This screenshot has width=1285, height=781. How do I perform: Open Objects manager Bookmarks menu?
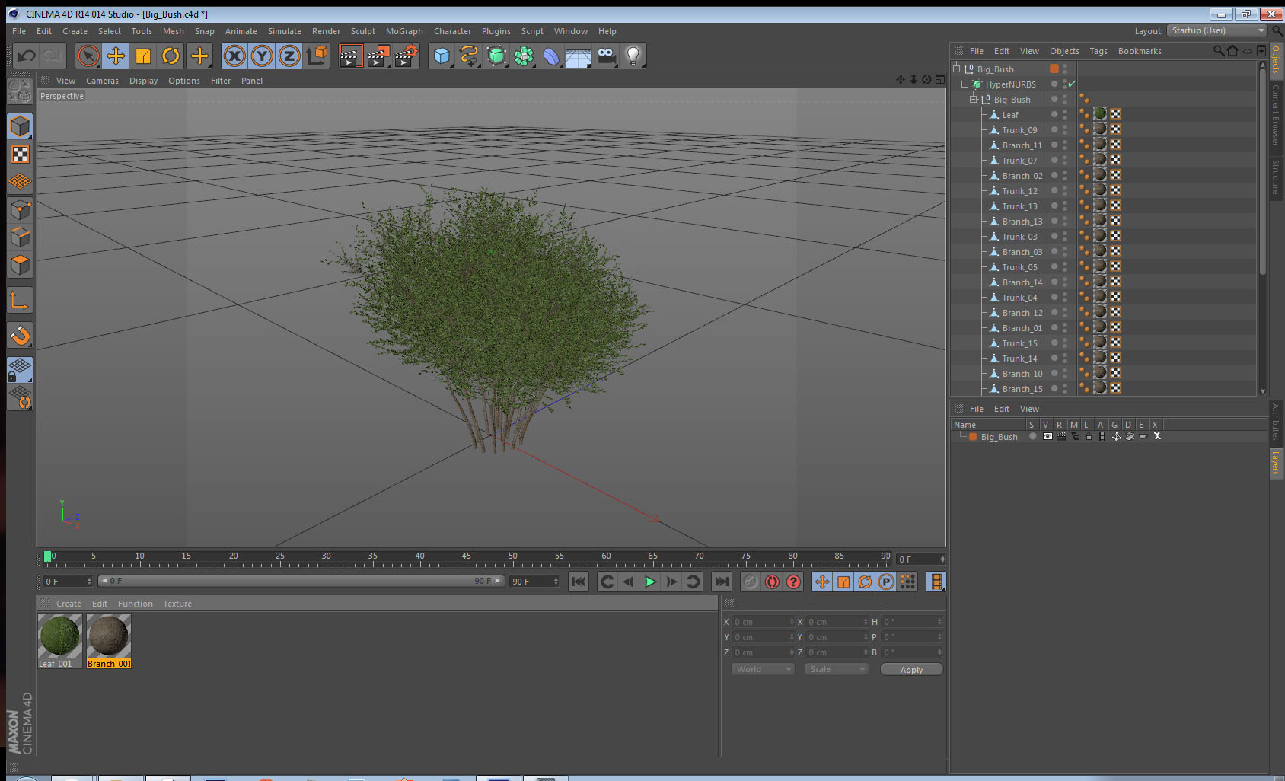pos(1140,51)
